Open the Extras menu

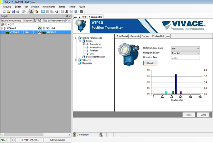[x=62, y=7]
